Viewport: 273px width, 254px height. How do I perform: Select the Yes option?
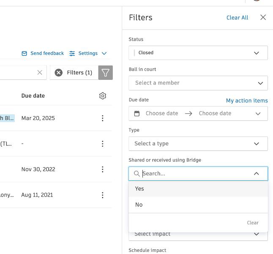[139, 189]
